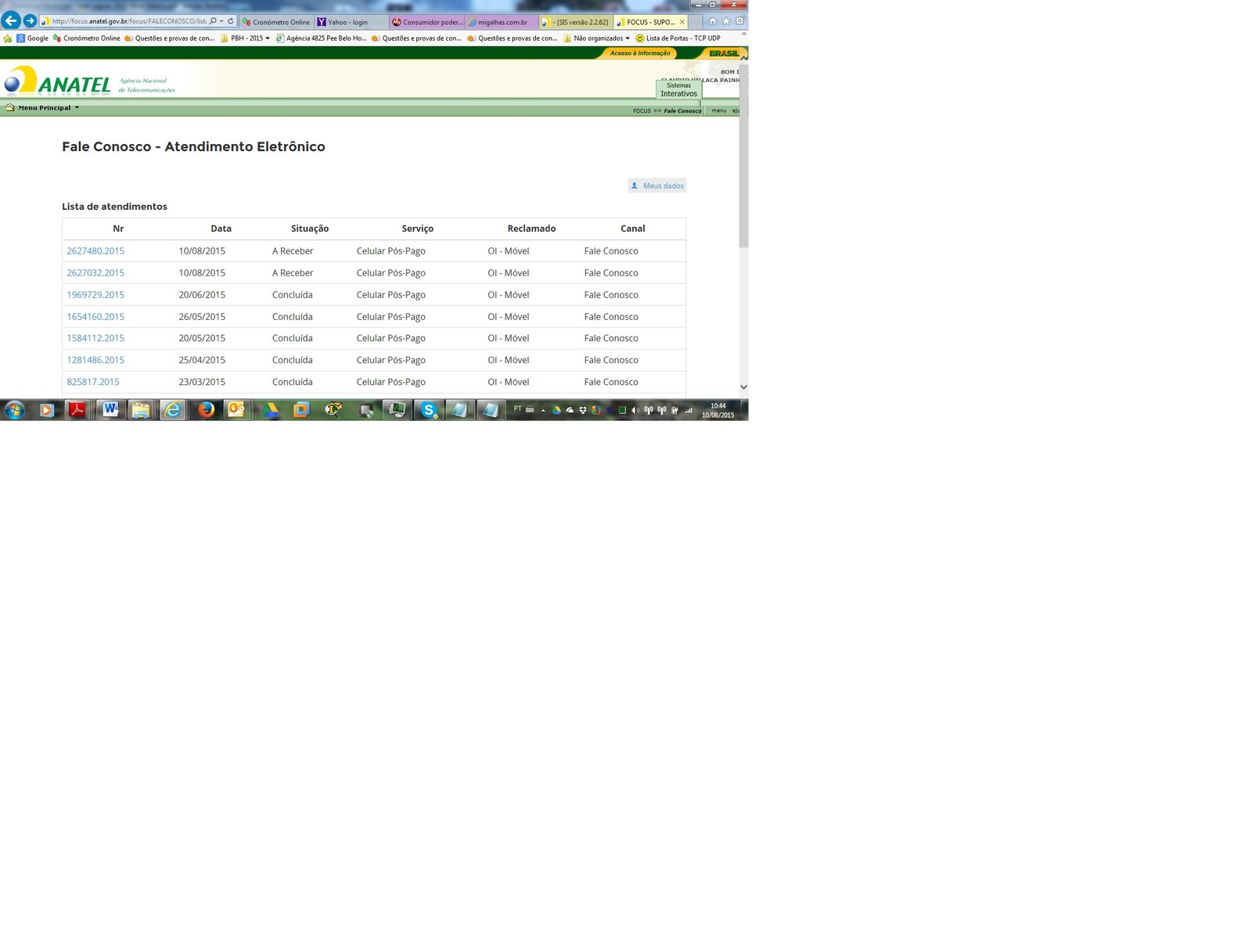Show more favorites bar items chevron

pyautogui.click(x=743, y=34)
